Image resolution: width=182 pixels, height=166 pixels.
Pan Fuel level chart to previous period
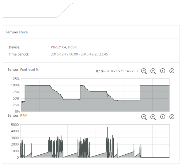pyautogui.click(x=163, y=71)
